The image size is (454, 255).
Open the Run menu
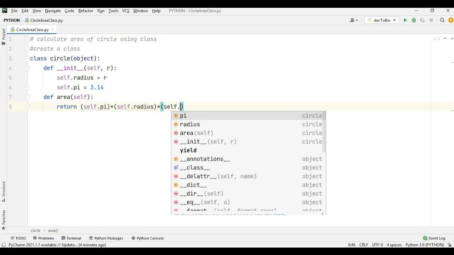(x=101, y=11)
